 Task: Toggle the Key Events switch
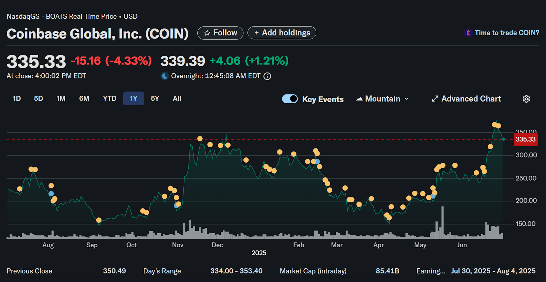(x=290, y=99)
